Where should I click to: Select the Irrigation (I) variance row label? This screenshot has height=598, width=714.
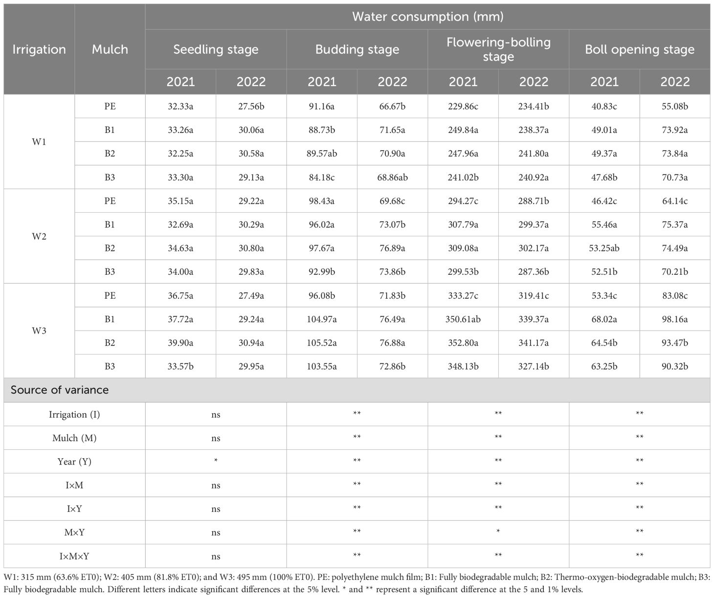(x=74, y=415)
